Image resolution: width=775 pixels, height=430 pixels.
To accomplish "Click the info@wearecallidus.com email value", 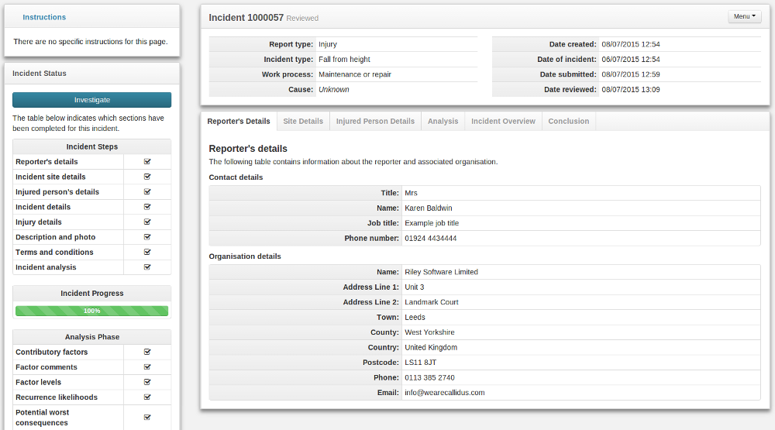I will [x=444, y=393].
